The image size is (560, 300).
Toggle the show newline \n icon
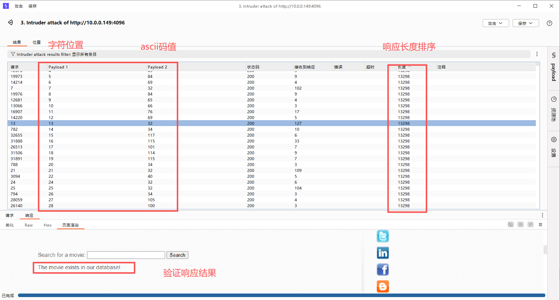coord(530,224)
